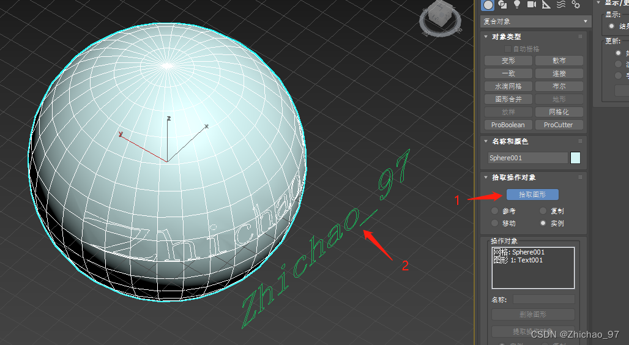This screenshot has height=345, width=629.
Task: Select the 移动 radio option
Action: click(494, 223)
